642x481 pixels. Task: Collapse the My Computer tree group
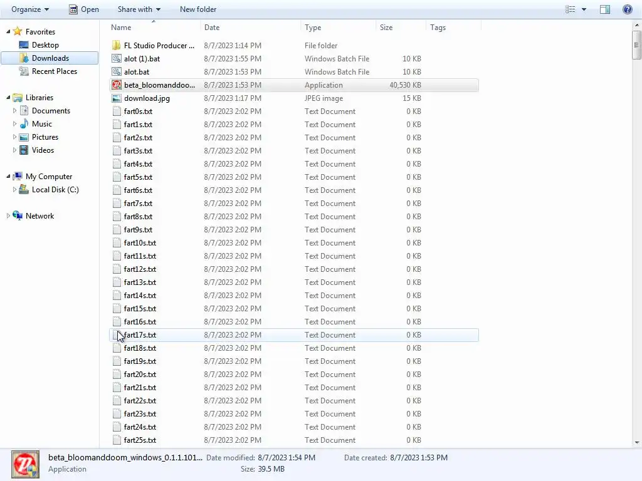pyautogui.click(x=8, y=176)
